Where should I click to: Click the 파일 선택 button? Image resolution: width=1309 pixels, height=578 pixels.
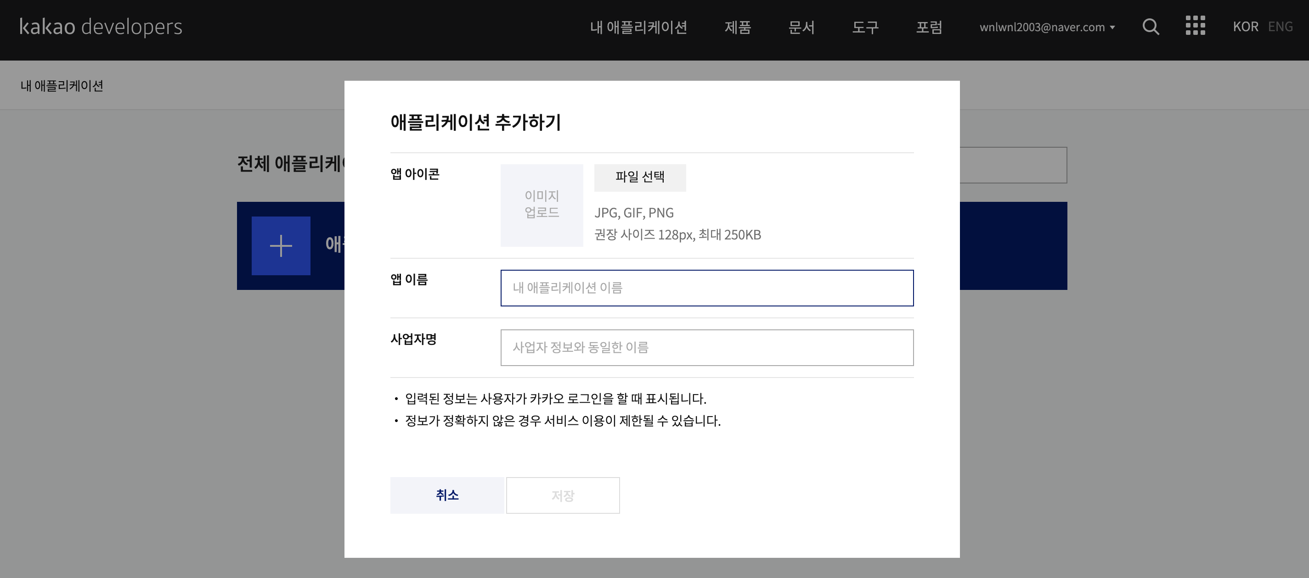pyautogui.click(x=640, y=177)
